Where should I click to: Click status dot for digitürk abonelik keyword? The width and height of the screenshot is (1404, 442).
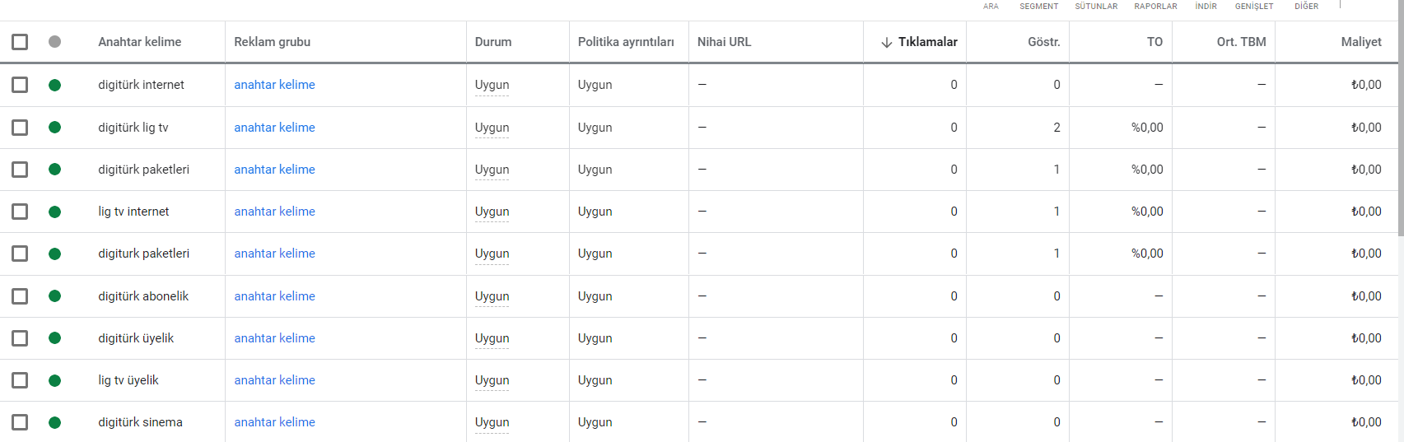pyautogui.click(x=54, y=295)
